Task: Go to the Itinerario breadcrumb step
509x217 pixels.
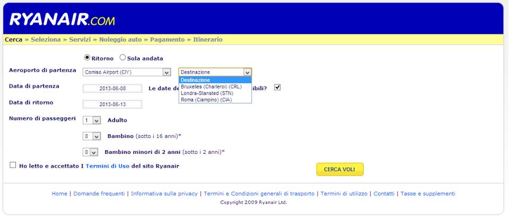Action: [x=208, y=40]
